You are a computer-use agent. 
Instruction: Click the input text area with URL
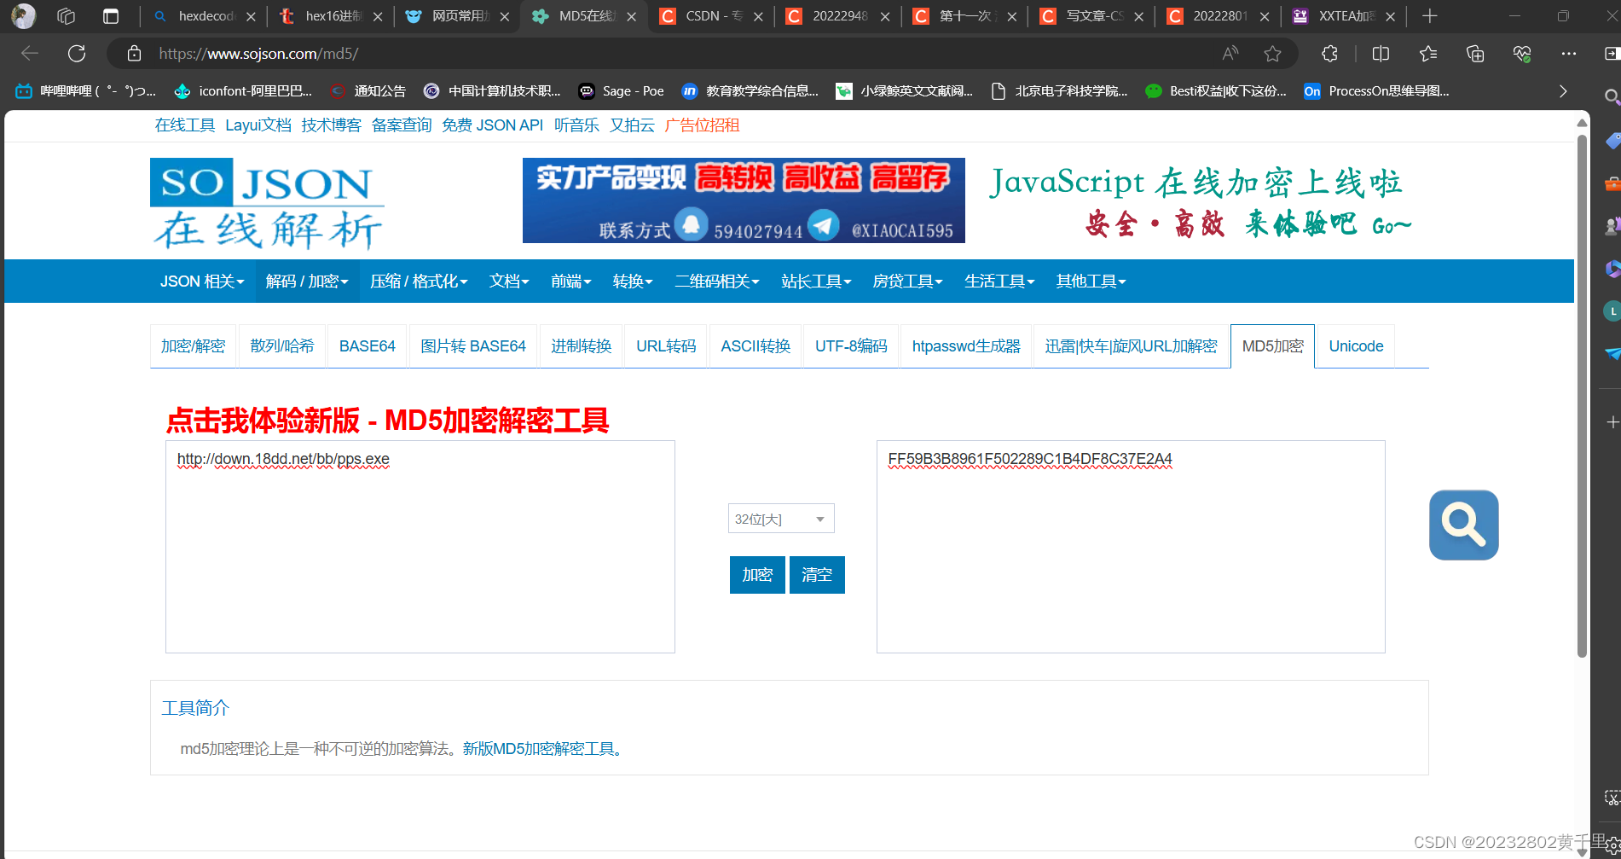coord(420,547)
